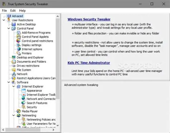Image resolution: width=170 pixels, height=133 pixels.
Task: Select File System tree item
Action: [24, 70]
